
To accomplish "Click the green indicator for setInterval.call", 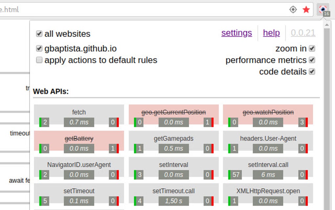I will pyautogui.click(x=232, y=175).
